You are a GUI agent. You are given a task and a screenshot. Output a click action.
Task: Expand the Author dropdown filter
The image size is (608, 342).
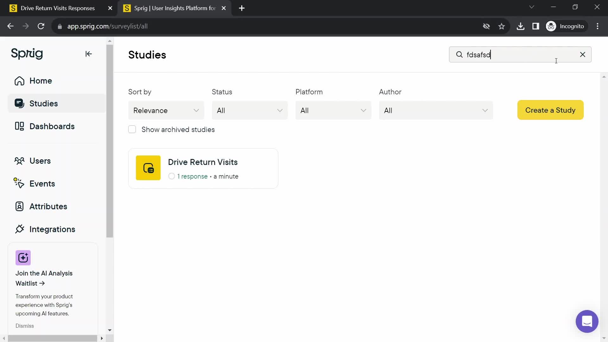[436, 110]
